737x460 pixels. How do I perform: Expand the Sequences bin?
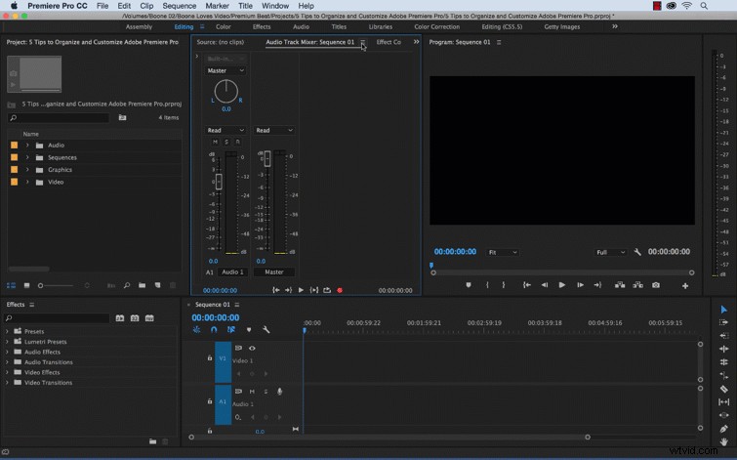[x=27, y=157]
